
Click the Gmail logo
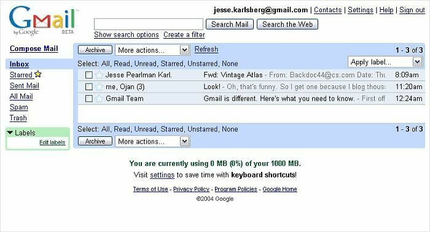pos(43,21)
